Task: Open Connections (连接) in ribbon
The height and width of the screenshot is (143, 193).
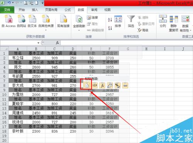Action: coord(92,18)
